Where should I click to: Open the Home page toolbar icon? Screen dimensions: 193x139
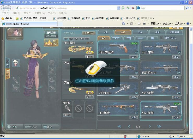[x=124, y=23]
